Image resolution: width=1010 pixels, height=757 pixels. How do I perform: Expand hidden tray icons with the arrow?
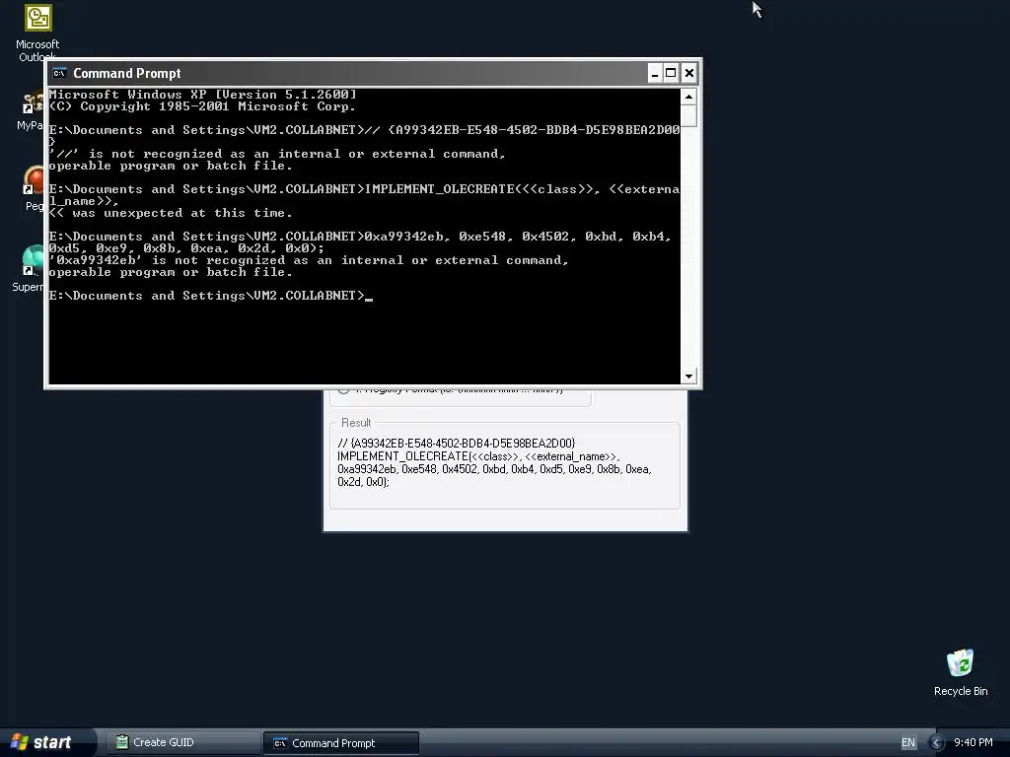tap(937, 743)
